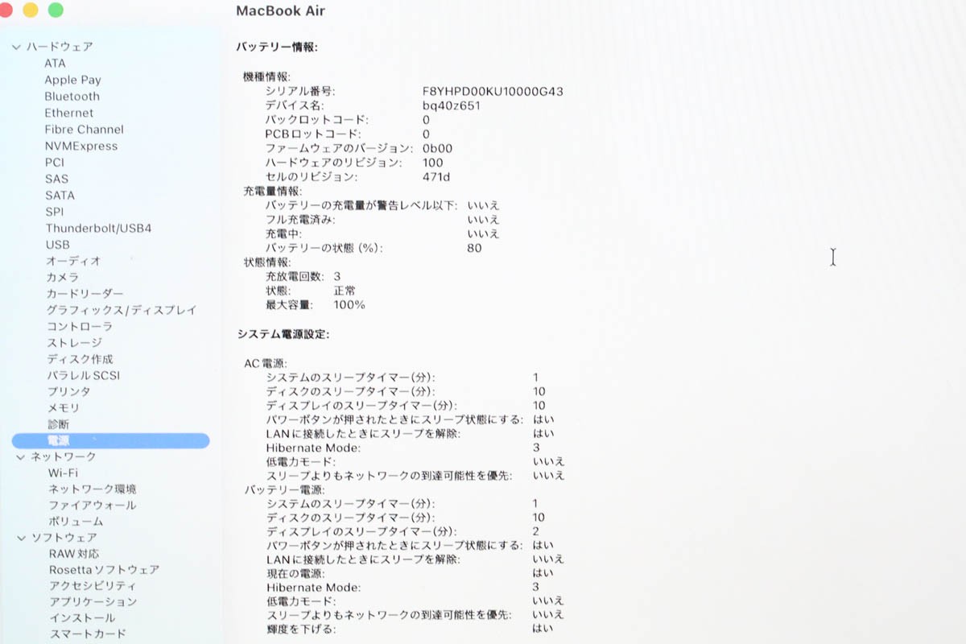Show メモリ information
This screenshot has width=966, height=644.
click(61, 407)
